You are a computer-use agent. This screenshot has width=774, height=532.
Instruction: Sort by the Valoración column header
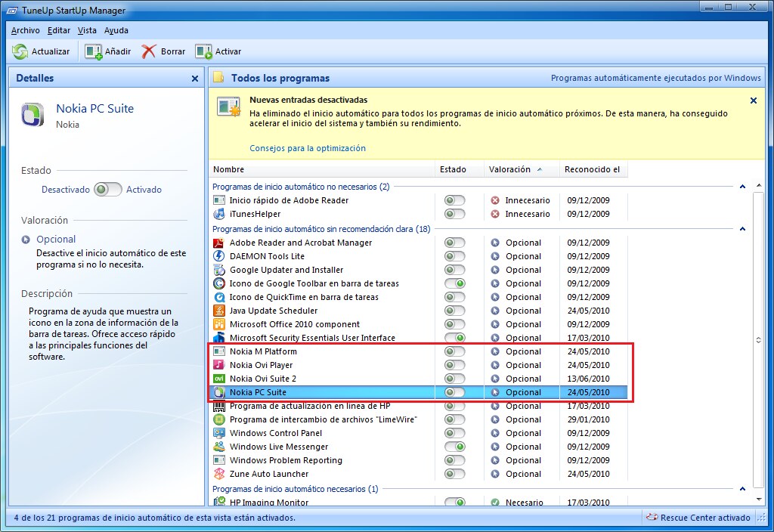click(522, 169)
